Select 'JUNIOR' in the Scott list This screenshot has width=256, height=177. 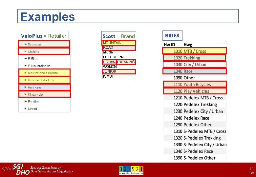tap(110, 71)
